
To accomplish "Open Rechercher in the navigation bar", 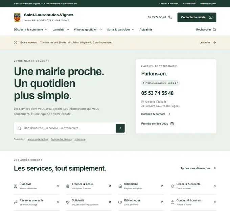I will click(x=206, y=30).
